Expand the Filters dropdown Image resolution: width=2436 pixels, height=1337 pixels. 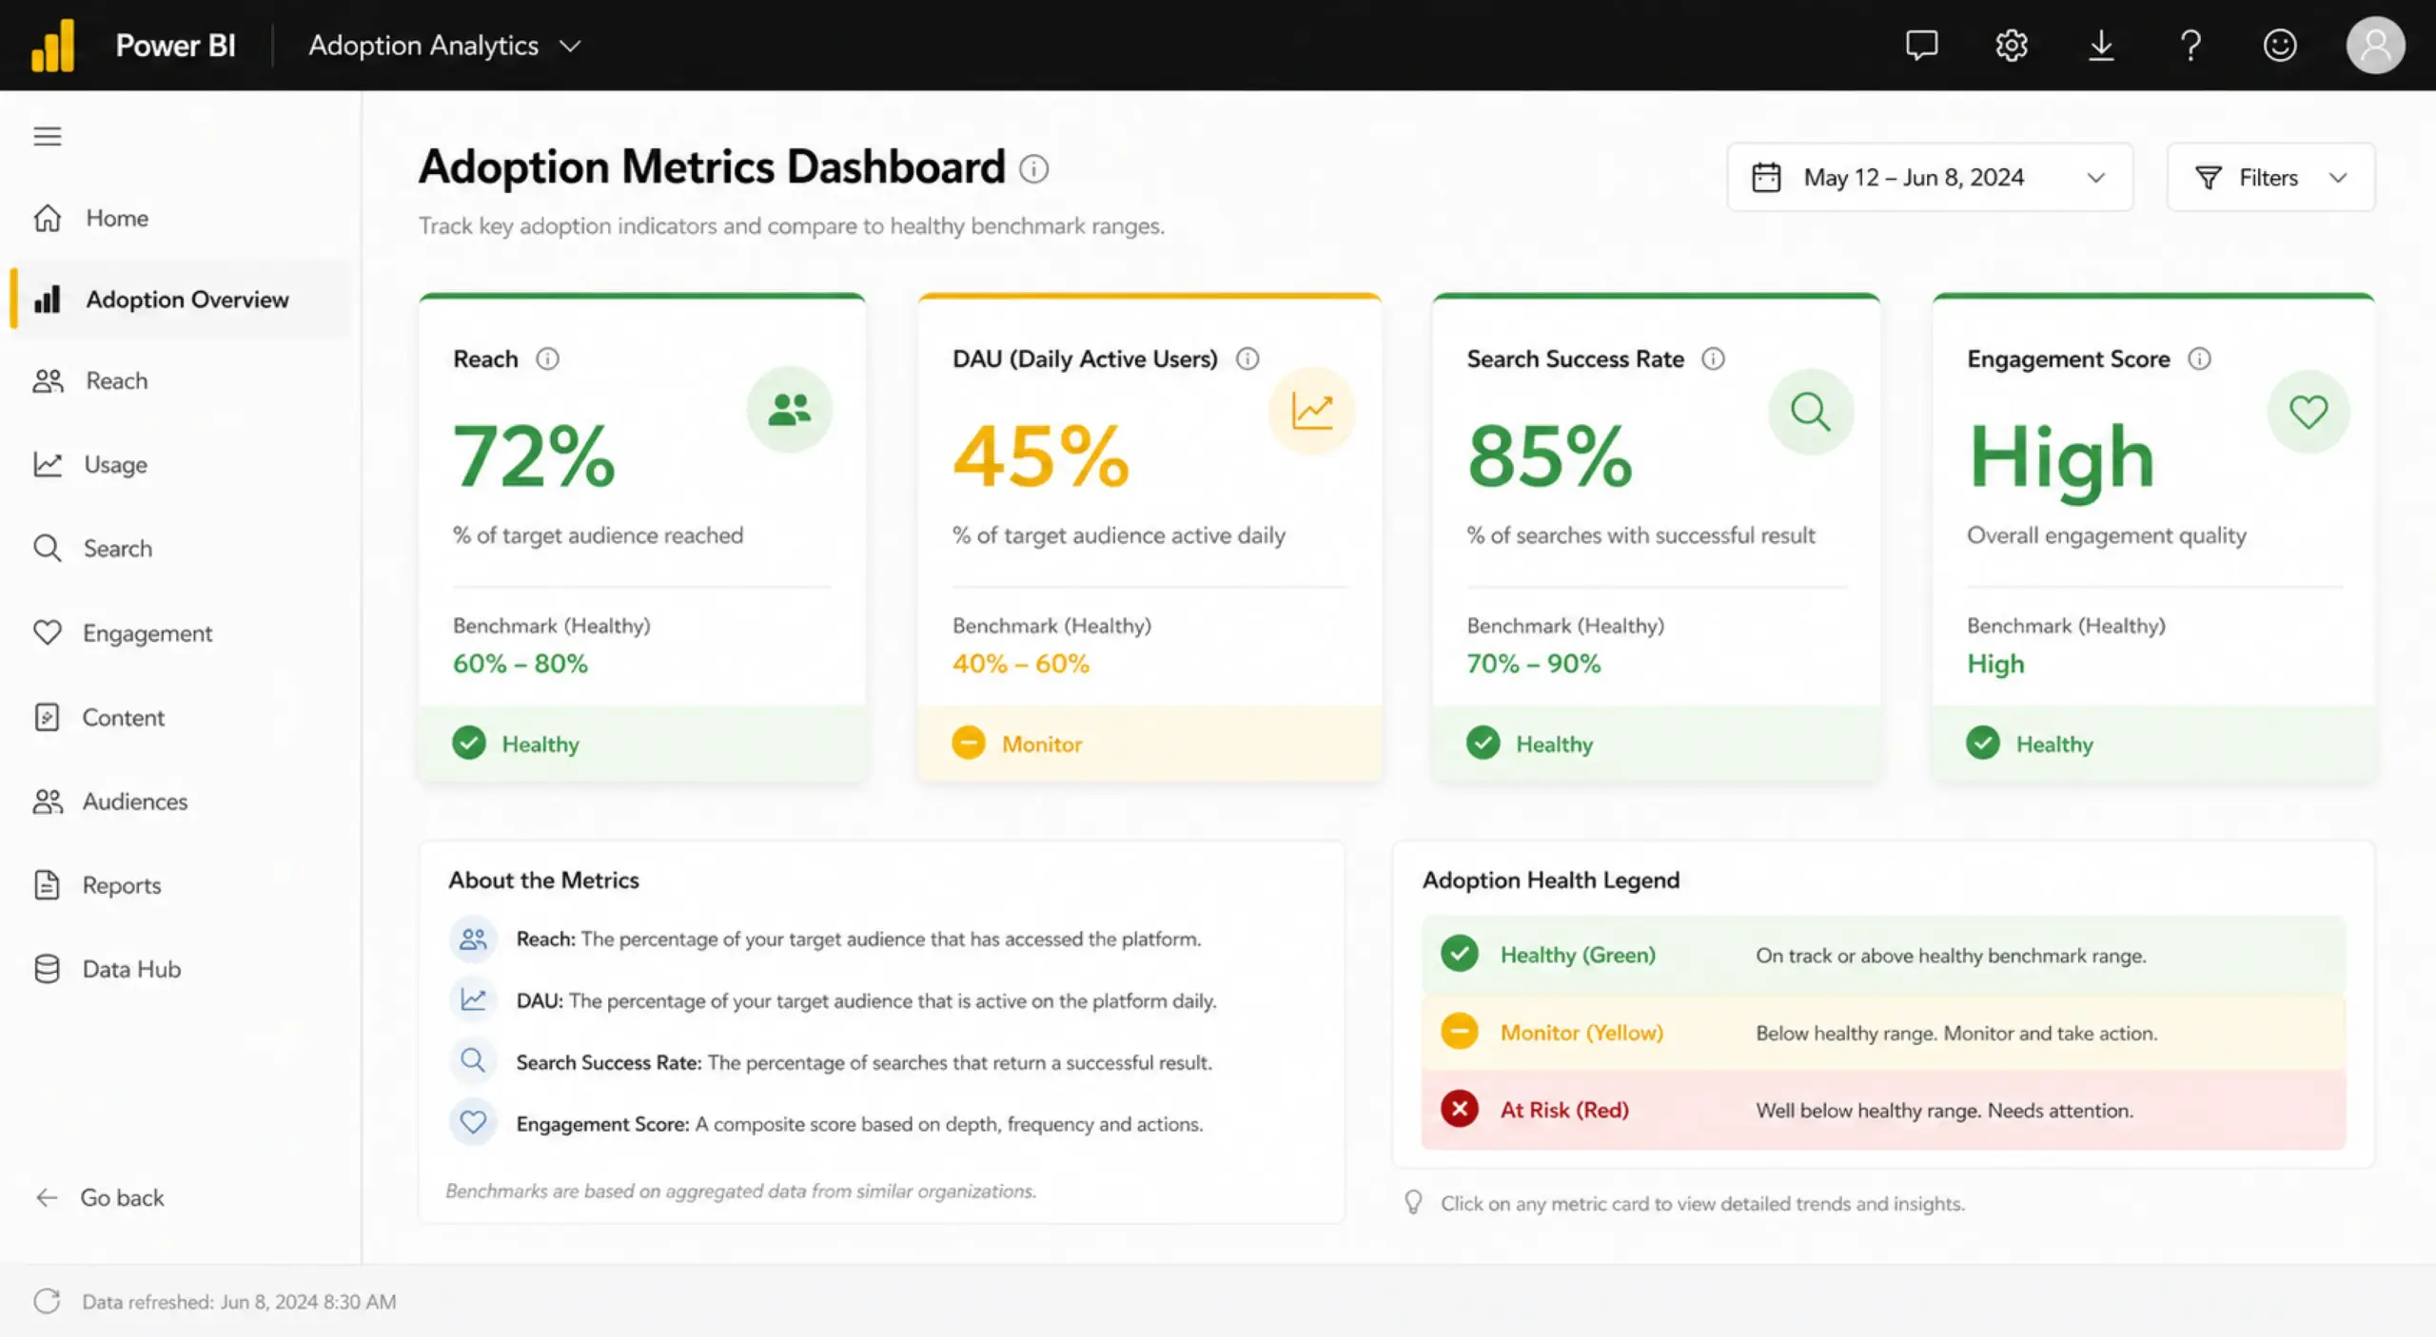(2270, 177)
